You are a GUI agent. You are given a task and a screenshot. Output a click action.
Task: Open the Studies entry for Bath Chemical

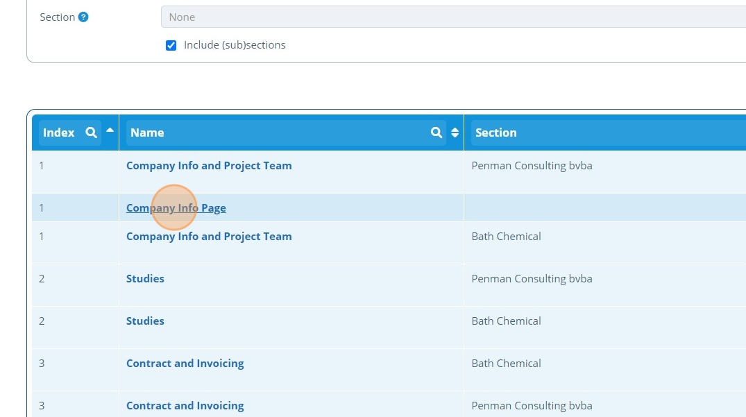(x=145, y=321)
